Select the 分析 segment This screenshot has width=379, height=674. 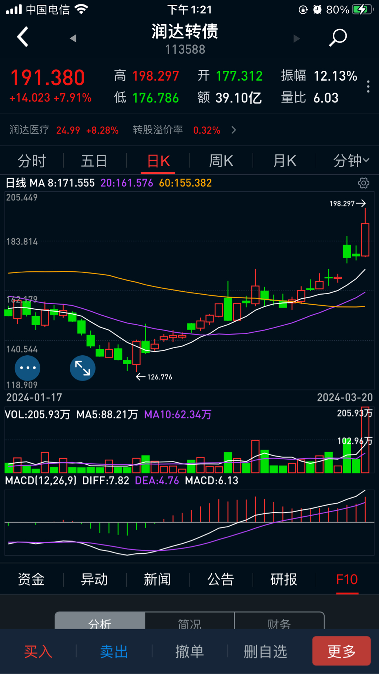tap(100, 621)
